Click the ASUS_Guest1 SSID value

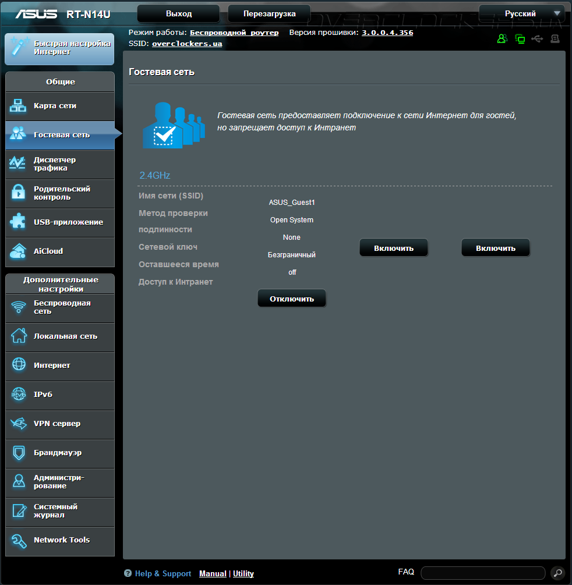(292, 202)
